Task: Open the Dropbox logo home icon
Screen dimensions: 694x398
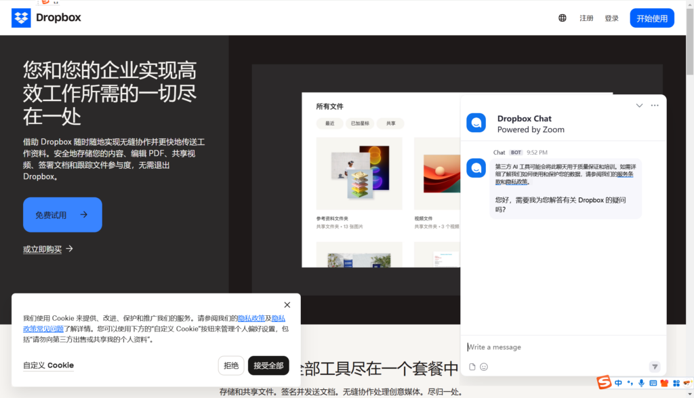Action: (20, 17)
